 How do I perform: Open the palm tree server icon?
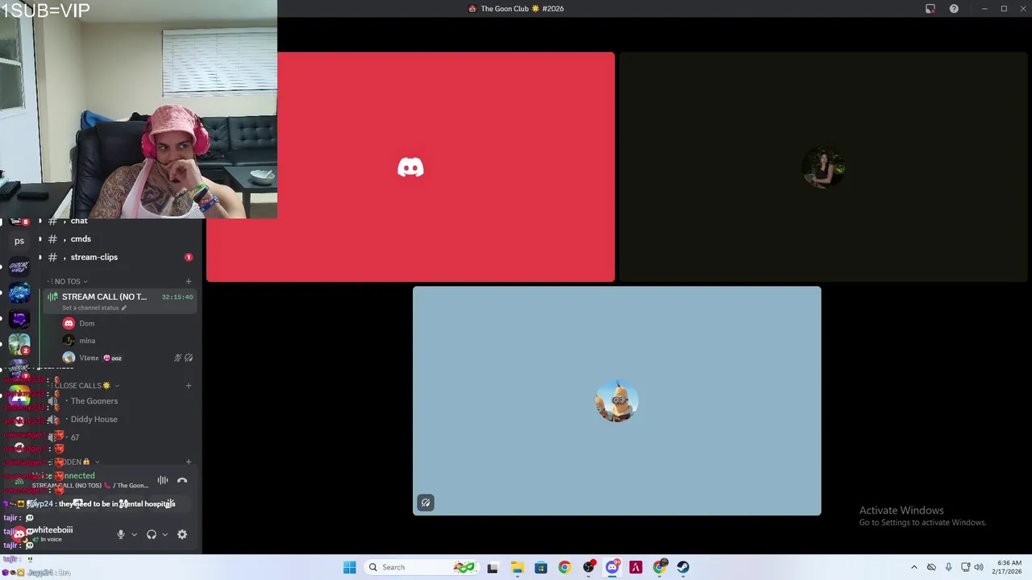(x=19, y=345)
